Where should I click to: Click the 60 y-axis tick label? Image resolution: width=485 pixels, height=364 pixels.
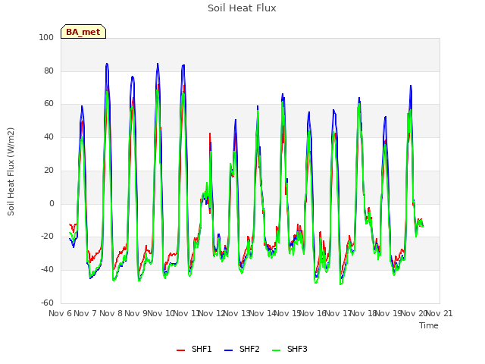tap(48, 104)
